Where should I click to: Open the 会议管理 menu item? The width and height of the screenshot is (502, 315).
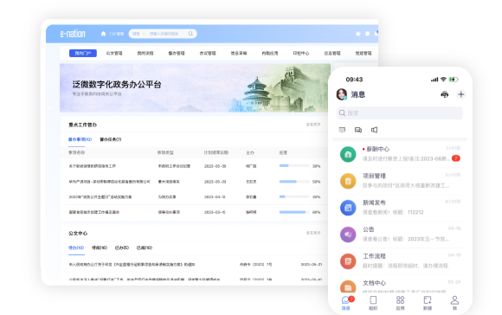pyautogui.click(x=208, y=53)
